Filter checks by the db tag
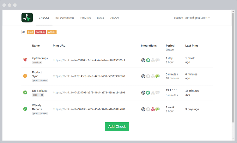The width and height of the screenshot is (237, 143). (x=24, y=32)
